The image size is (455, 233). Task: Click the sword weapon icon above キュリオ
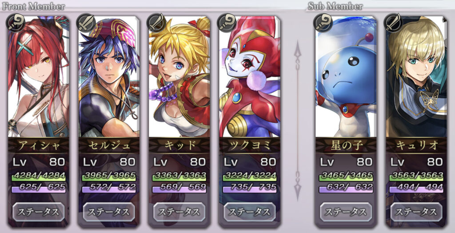click(393, 22)
